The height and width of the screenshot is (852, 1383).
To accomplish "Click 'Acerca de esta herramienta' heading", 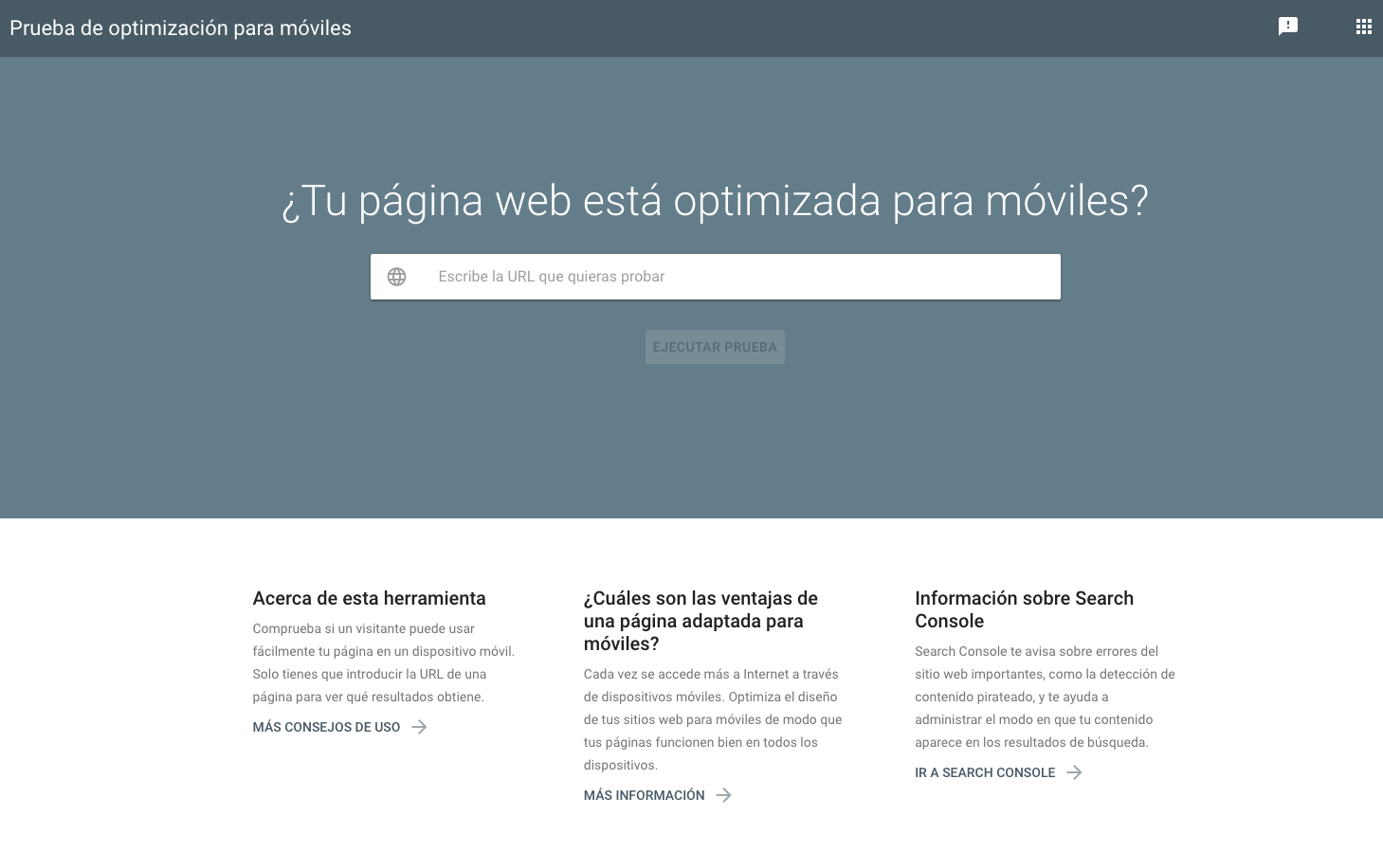I will pos(369,598).
